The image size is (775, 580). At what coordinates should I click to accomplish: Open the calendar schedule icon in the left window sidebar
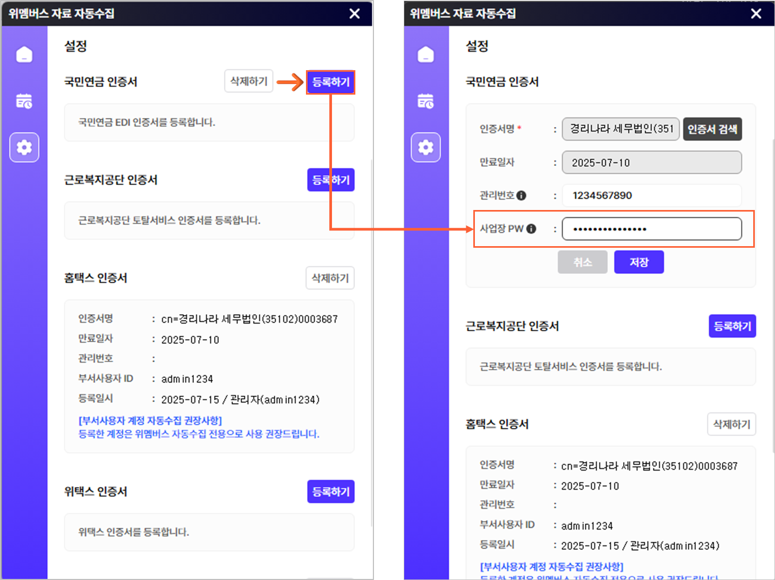(x=24, y=100)
